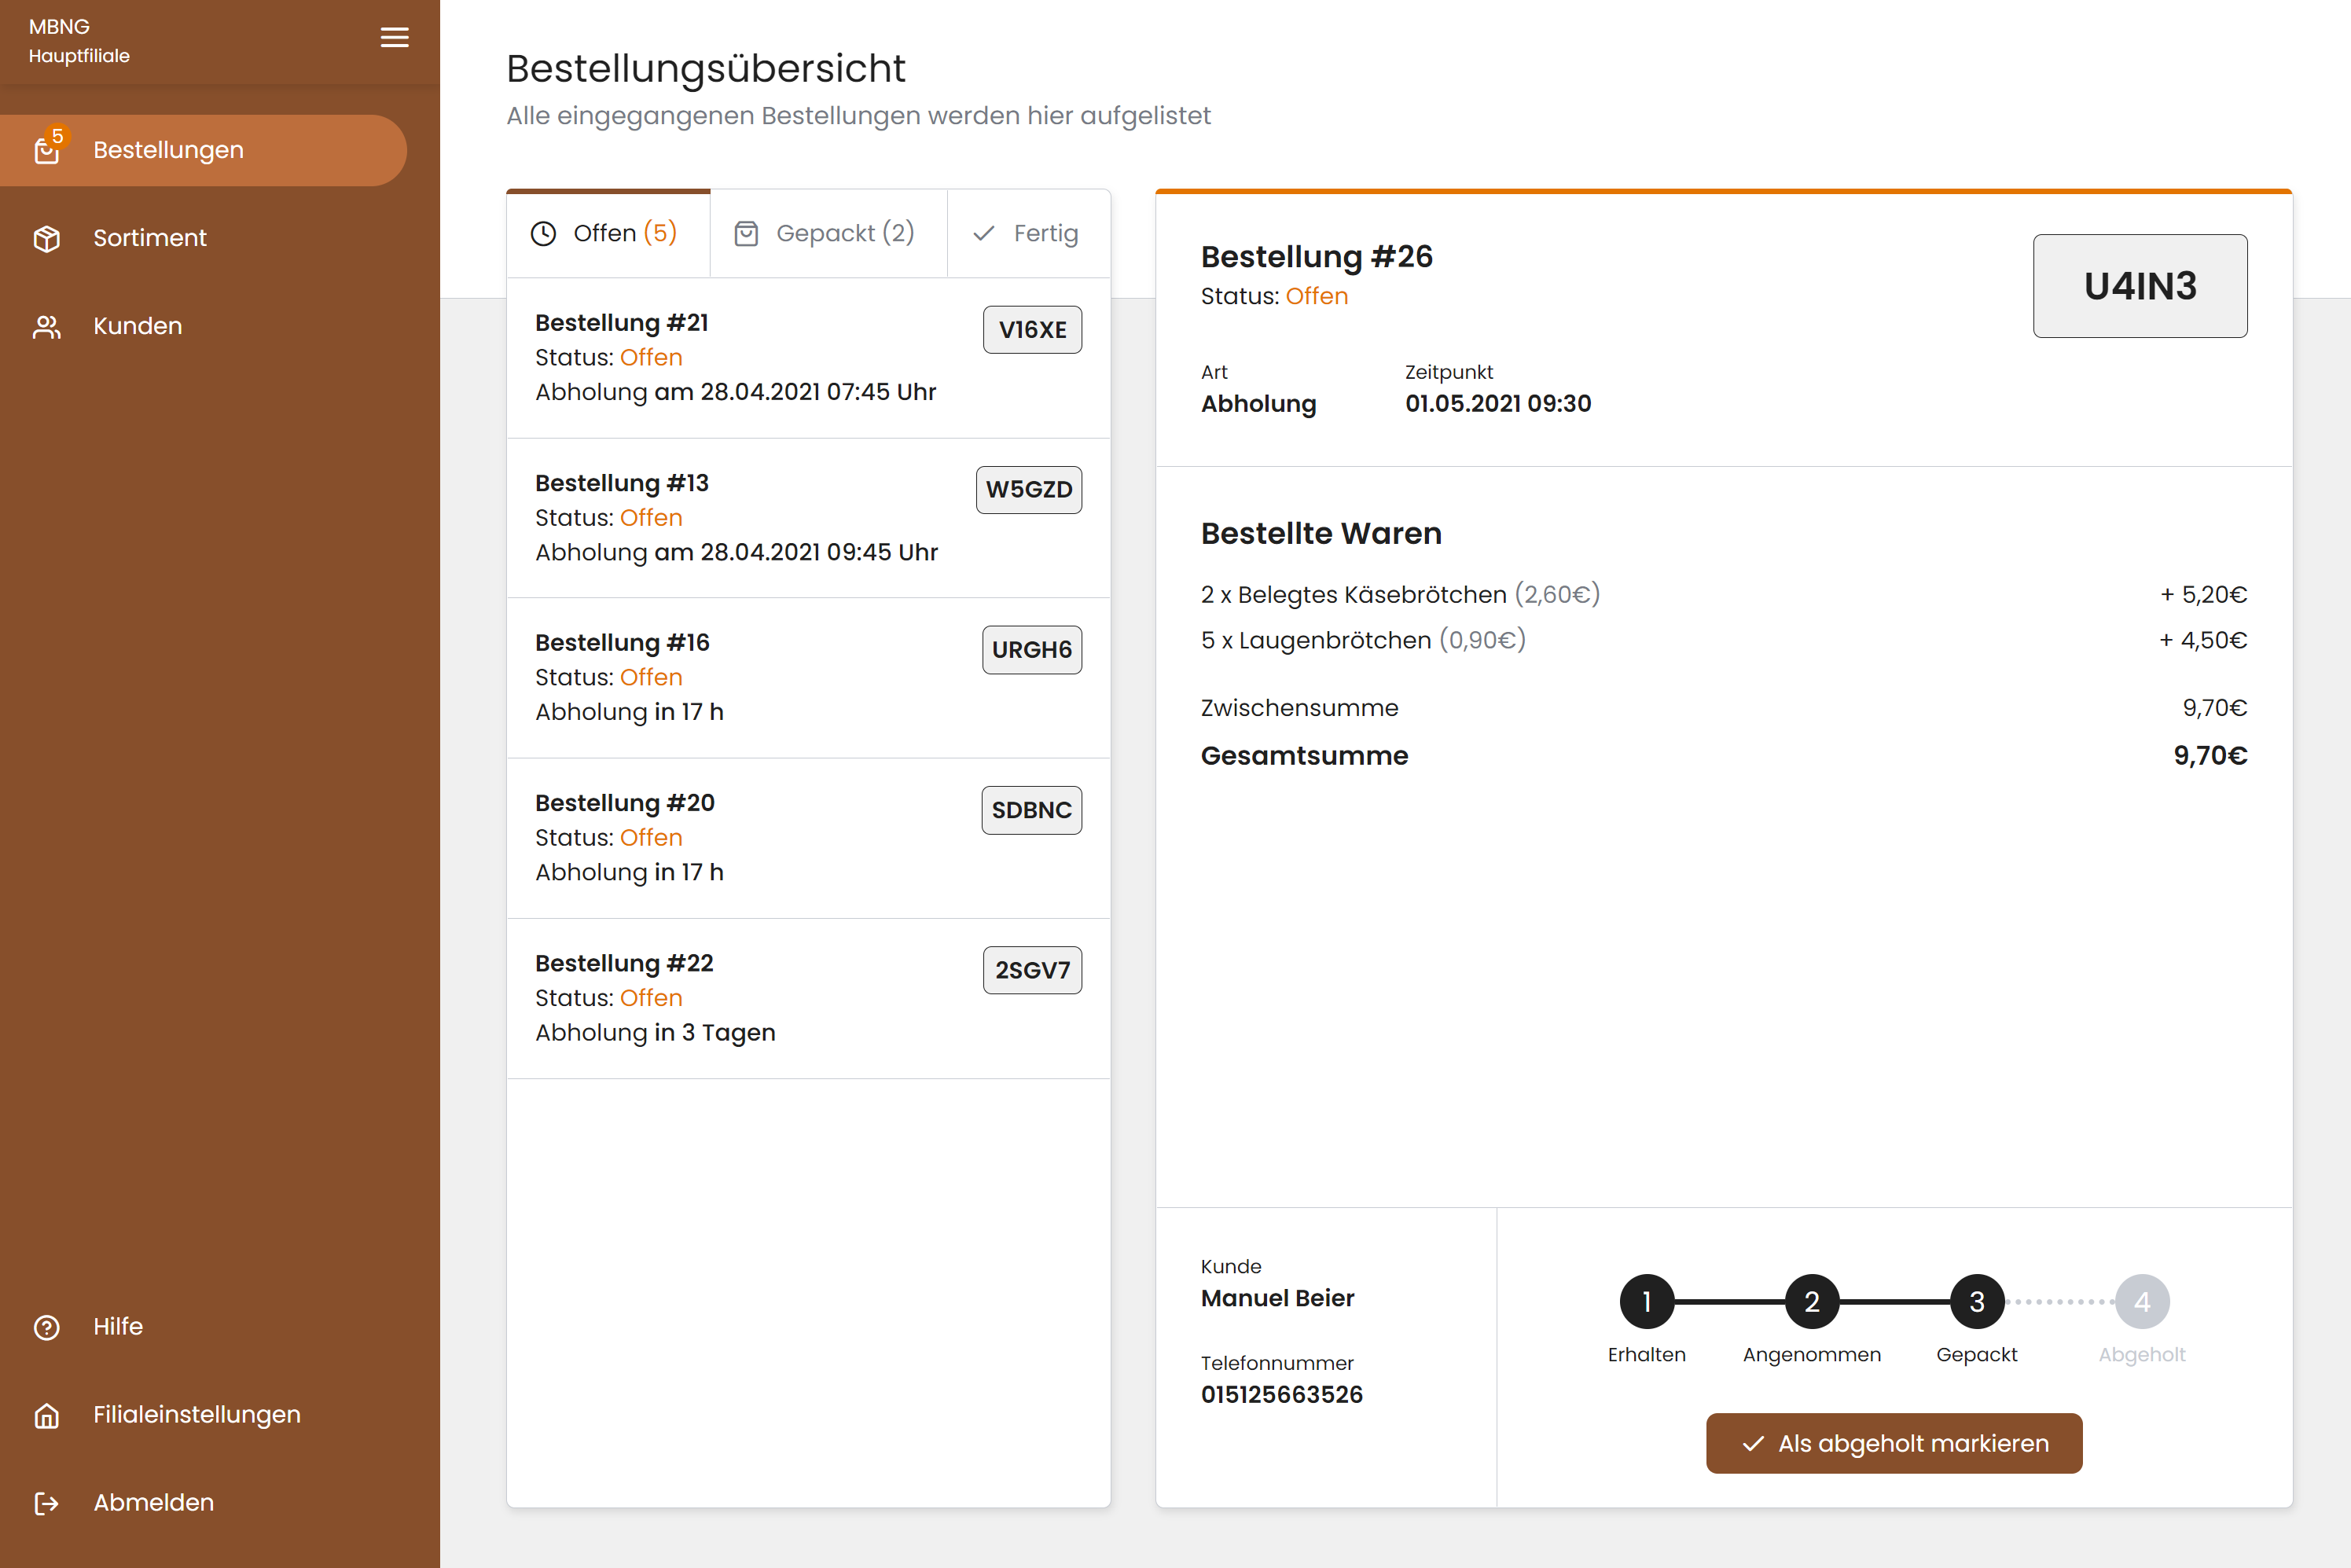Viewport: 2351px width, 1568px height.
Task: Click step 2 Angenommen on the status stepper
Action: [1810, 1301]
